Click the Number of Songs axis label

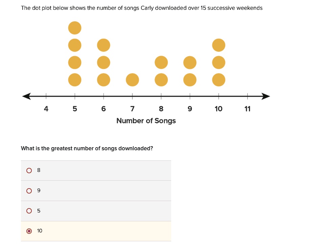click(146, 120)
